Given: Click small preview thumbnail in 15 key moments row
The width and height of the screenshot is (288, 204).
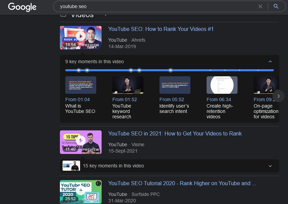Looking at the screenshot, I should pos(71,166).
